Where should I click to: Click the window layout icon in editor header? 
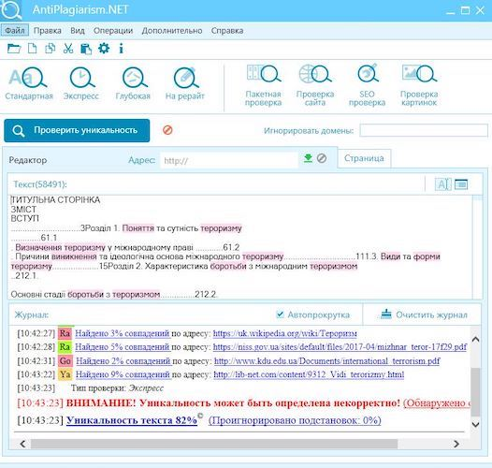461,184
